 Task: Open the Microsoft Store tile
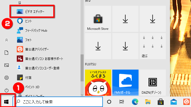[98, 19]
